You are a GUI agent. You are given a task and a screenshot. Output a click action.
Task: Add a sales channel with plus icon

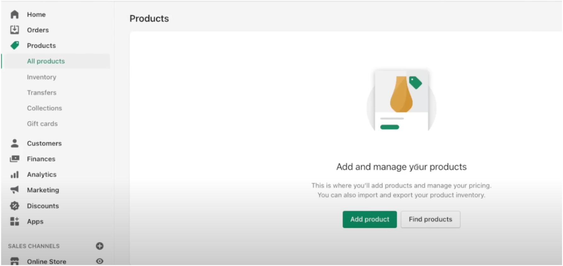(x=100, y=246)
